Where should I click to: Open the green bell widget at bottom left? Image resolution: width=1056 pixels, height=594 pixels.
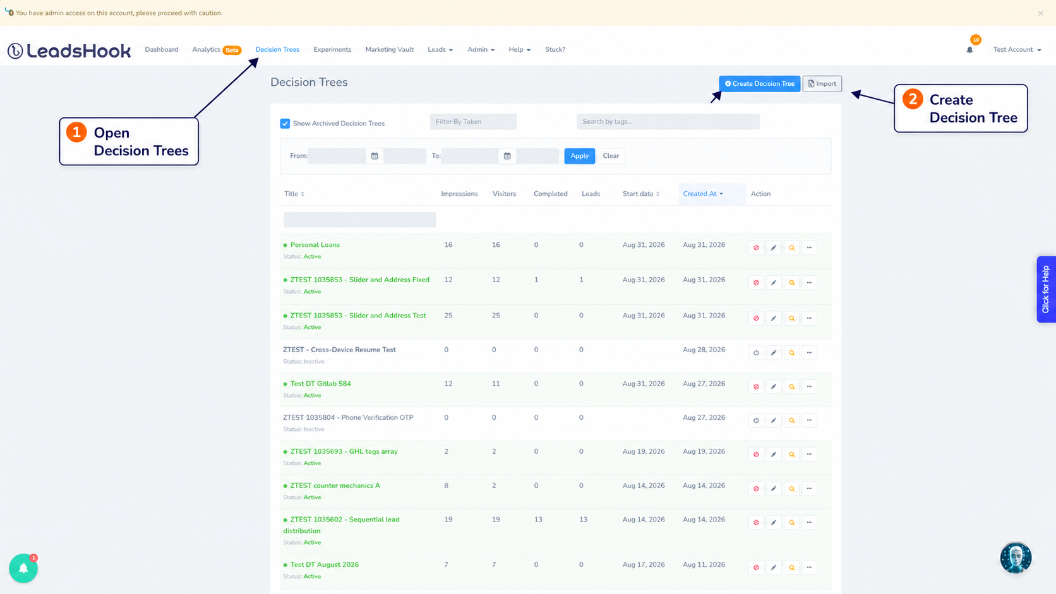tap(23, 568)
